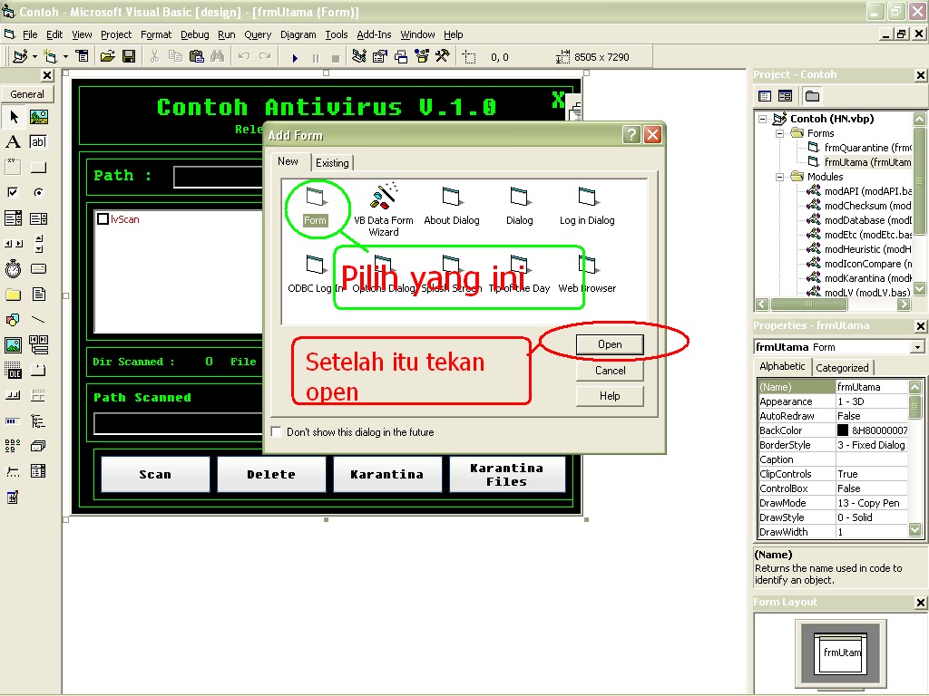Screen dimensions: 929x696
Task: Select the About Dialog template
Action: point(452,207)
